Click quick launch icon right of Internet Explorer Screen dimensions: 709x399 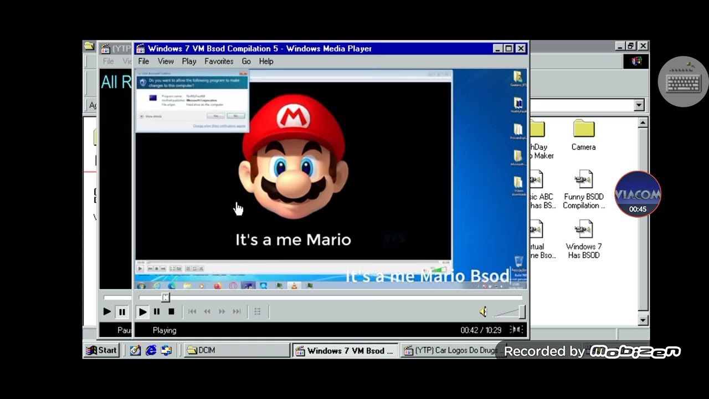tap(166, 350)
